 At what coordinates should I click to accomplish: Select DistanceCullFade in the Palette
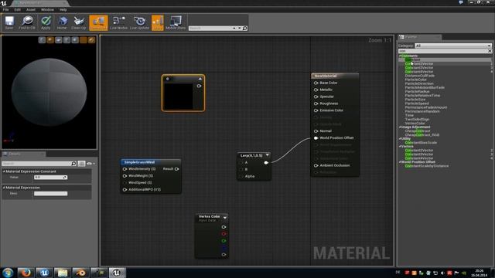[420, 76]
